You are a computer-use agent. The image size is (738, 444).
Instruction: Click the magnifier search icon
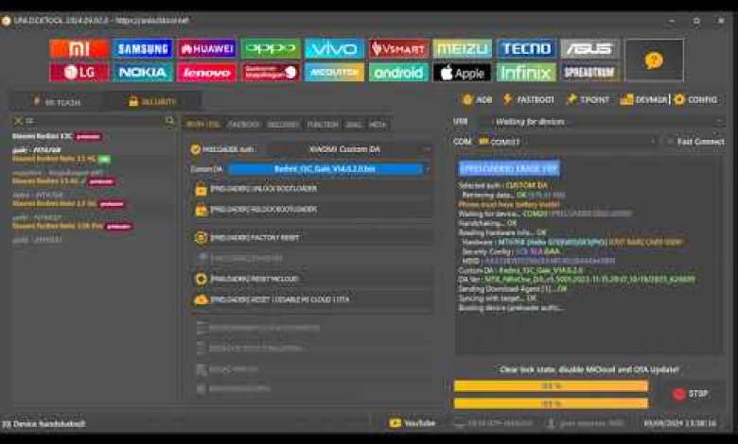[x=169, y=121]
